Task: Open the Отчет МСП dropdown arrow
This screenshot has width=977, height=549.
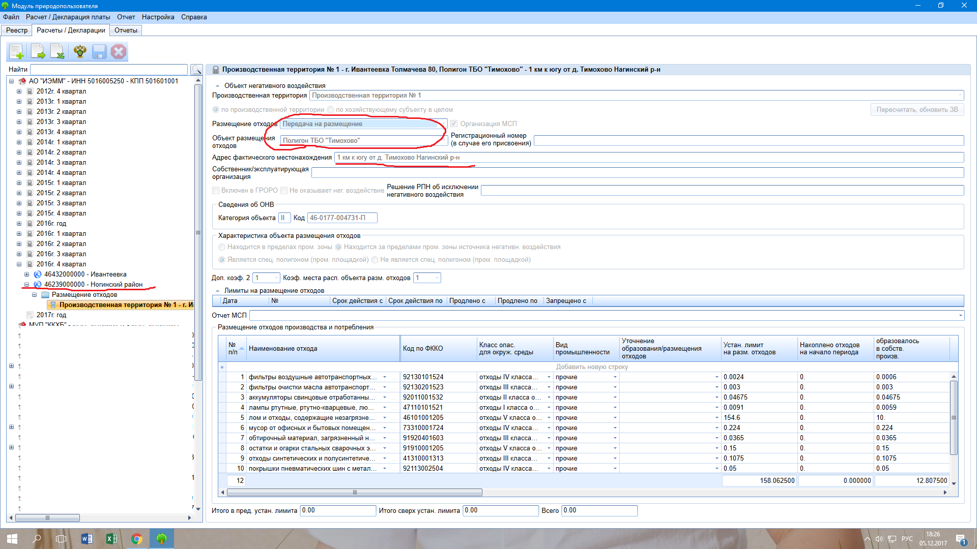Action: click(960, 316)
